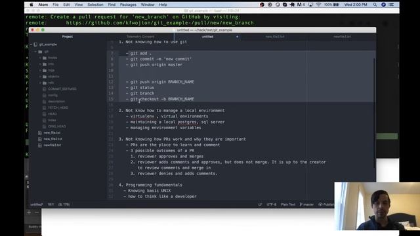
Task: Switch to the new_file2.txt tab
Action: click(x=275, y=37)
